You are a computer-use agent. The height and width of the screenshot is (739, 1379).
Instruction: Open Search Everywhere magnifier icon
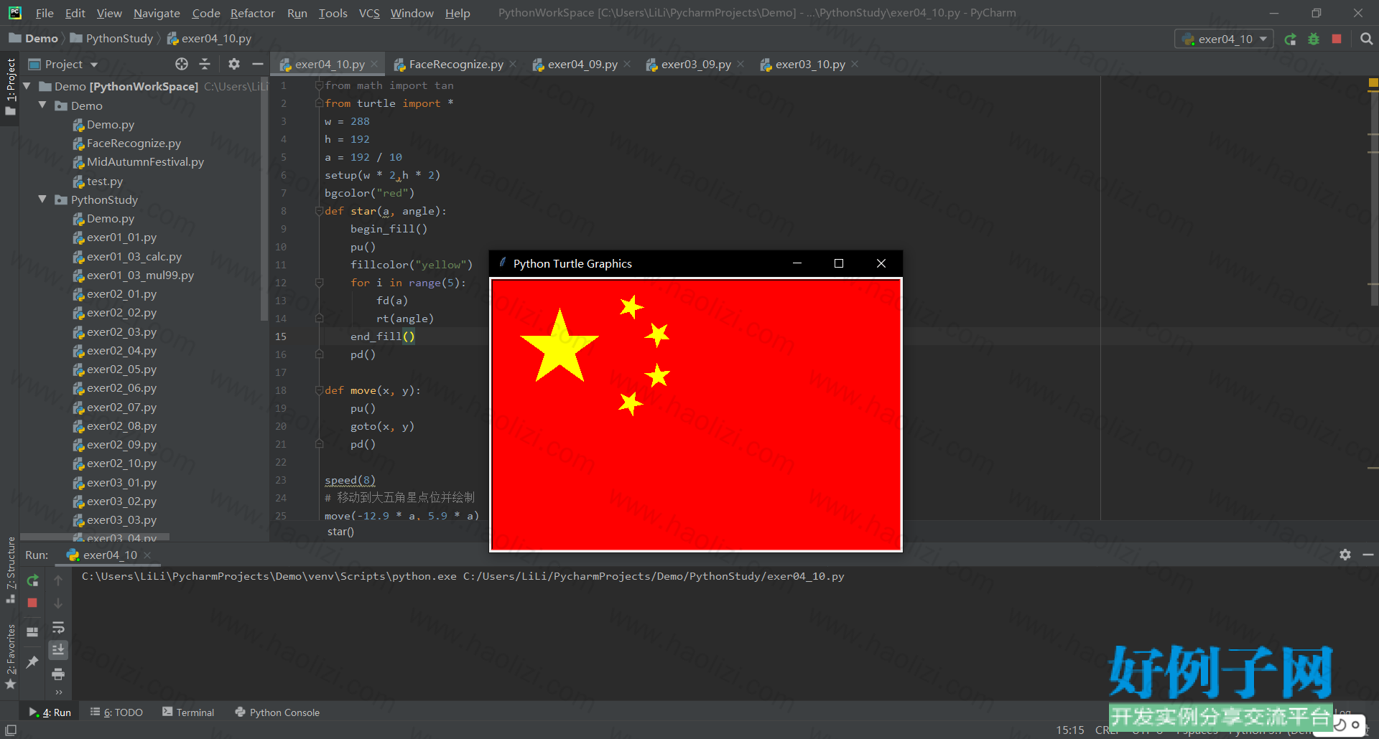(1366, 39)
